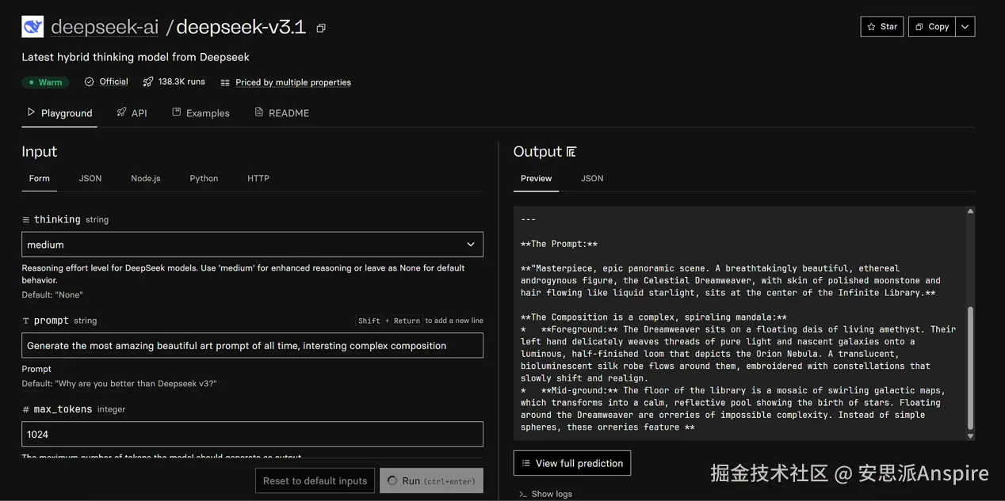Click the Input heading
Viewport: 1005px width, 501px height.
tap(40, 152)
